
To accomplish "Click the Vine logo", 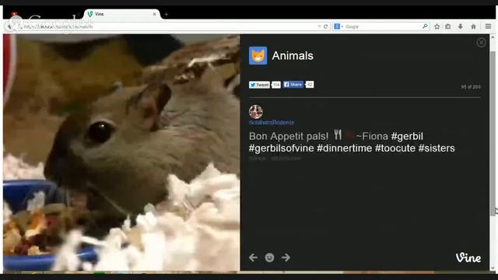I will point(468,257).
